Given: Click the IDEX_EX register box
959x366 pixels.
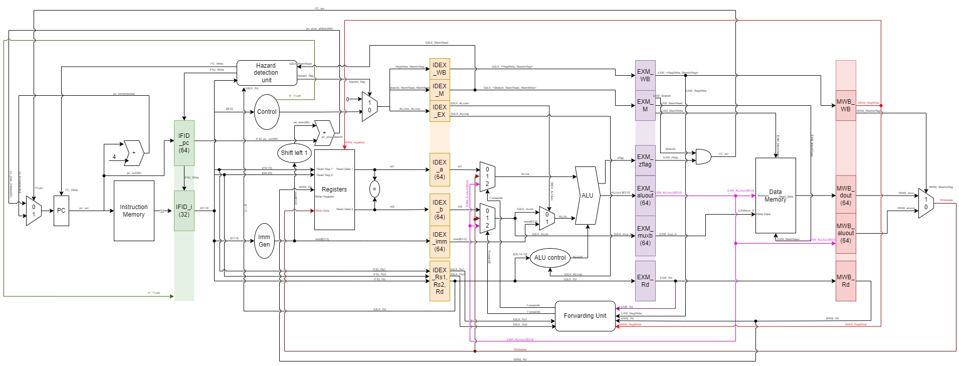Looking at the screenshot, I should point(440,111).
